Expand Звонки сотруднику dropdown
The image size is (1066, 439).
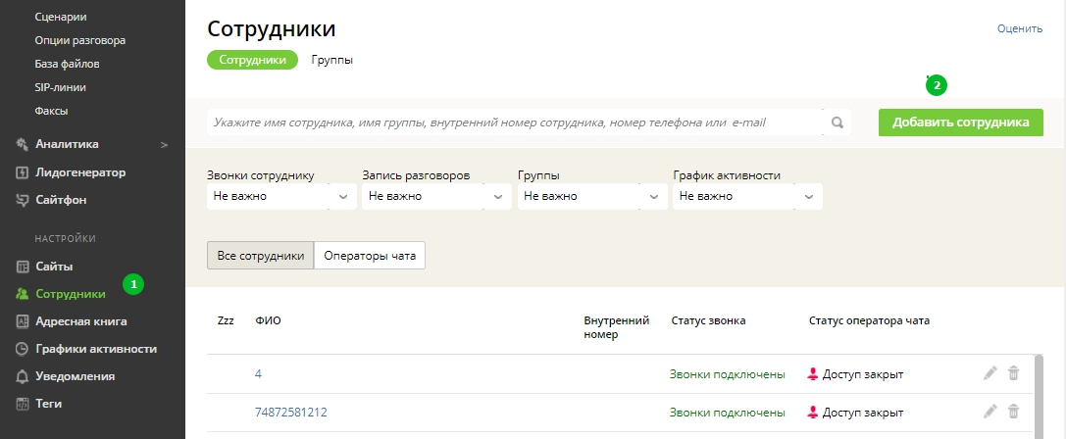[x=280, y=196]
